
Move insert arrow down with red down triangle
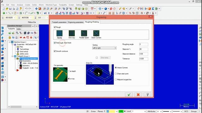tap(21, 38)
